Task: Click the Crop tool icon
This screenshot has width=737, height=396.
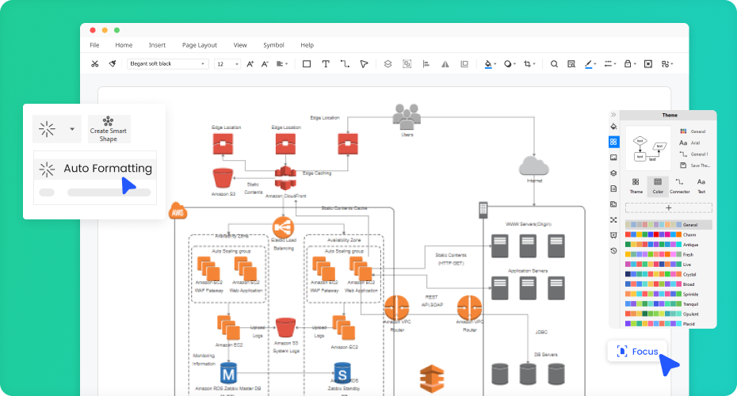Action: tap(529, 64)
